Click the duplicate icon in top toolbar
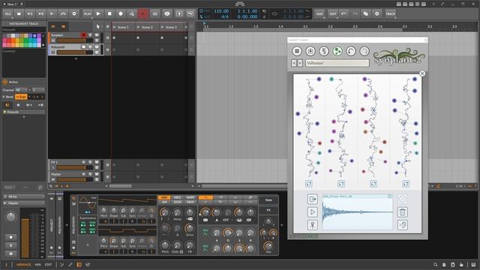The width and height of the screenshot is (480, 270). point(365,13)
